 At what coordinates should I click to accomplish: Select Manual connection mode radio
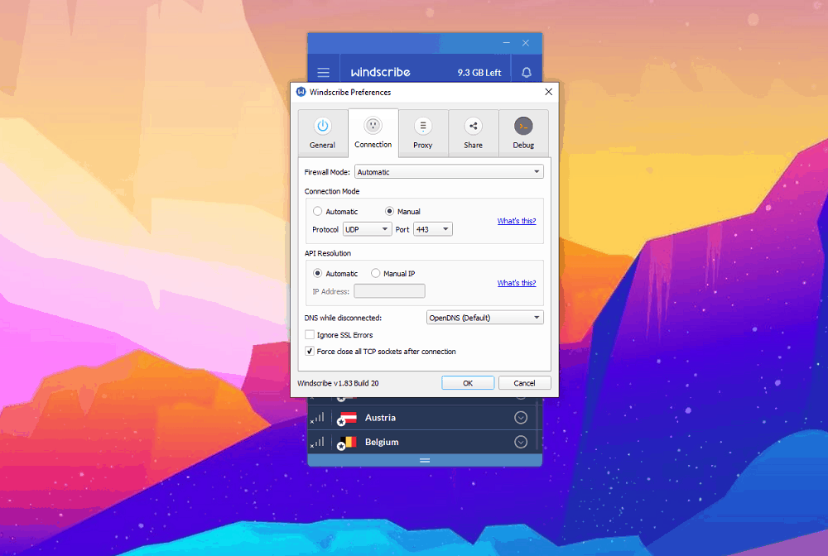(x=389, y=212)
